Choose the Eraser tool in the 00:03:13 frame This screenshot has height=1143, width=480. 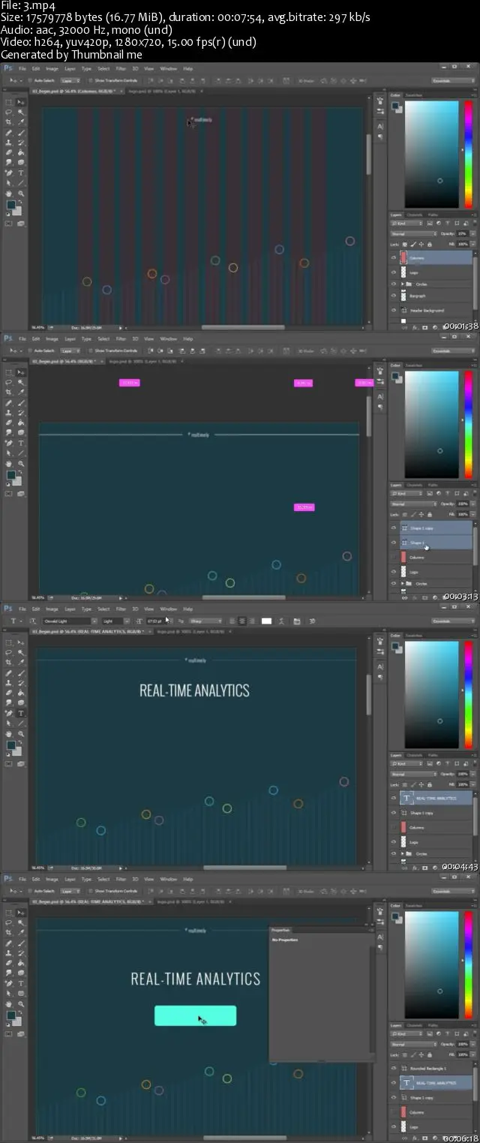coord(8,423)
